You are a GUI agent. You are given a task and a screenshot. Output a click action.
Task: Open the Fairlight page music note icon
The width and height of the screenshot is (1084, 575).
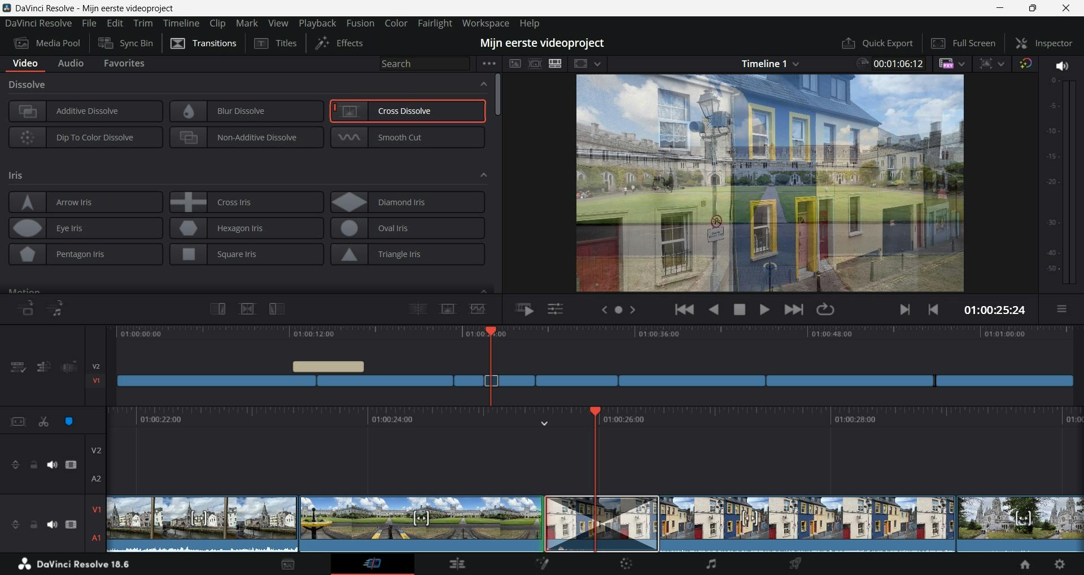[711, 564]
